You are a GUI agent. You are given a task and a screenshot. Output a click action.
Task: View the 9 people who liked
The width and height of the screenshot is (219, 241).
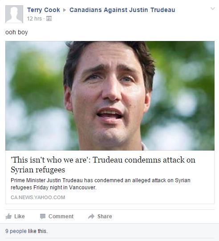16,231
